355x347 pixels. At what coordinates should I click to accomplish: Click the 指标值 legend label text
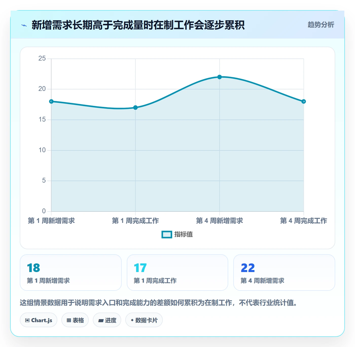click(184, 235)
